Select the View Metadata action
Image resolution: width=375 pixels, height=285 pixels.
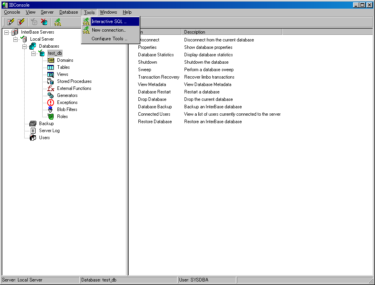pos(152,84)
